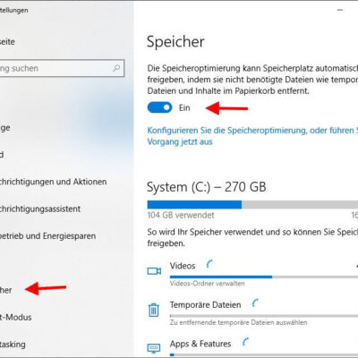Open Netzbetrieb und Energiesparen settings
This screenshot has height=358, width=358.
coord(47,236)
